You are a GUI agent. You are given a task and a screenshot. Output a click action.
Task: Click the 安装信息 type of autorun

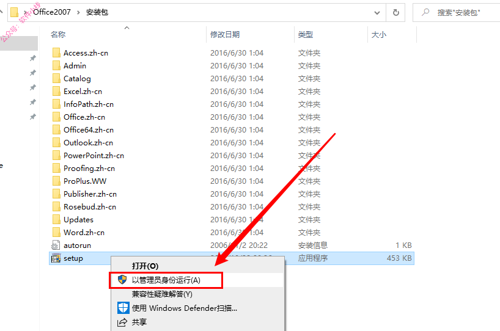[313, 246]
